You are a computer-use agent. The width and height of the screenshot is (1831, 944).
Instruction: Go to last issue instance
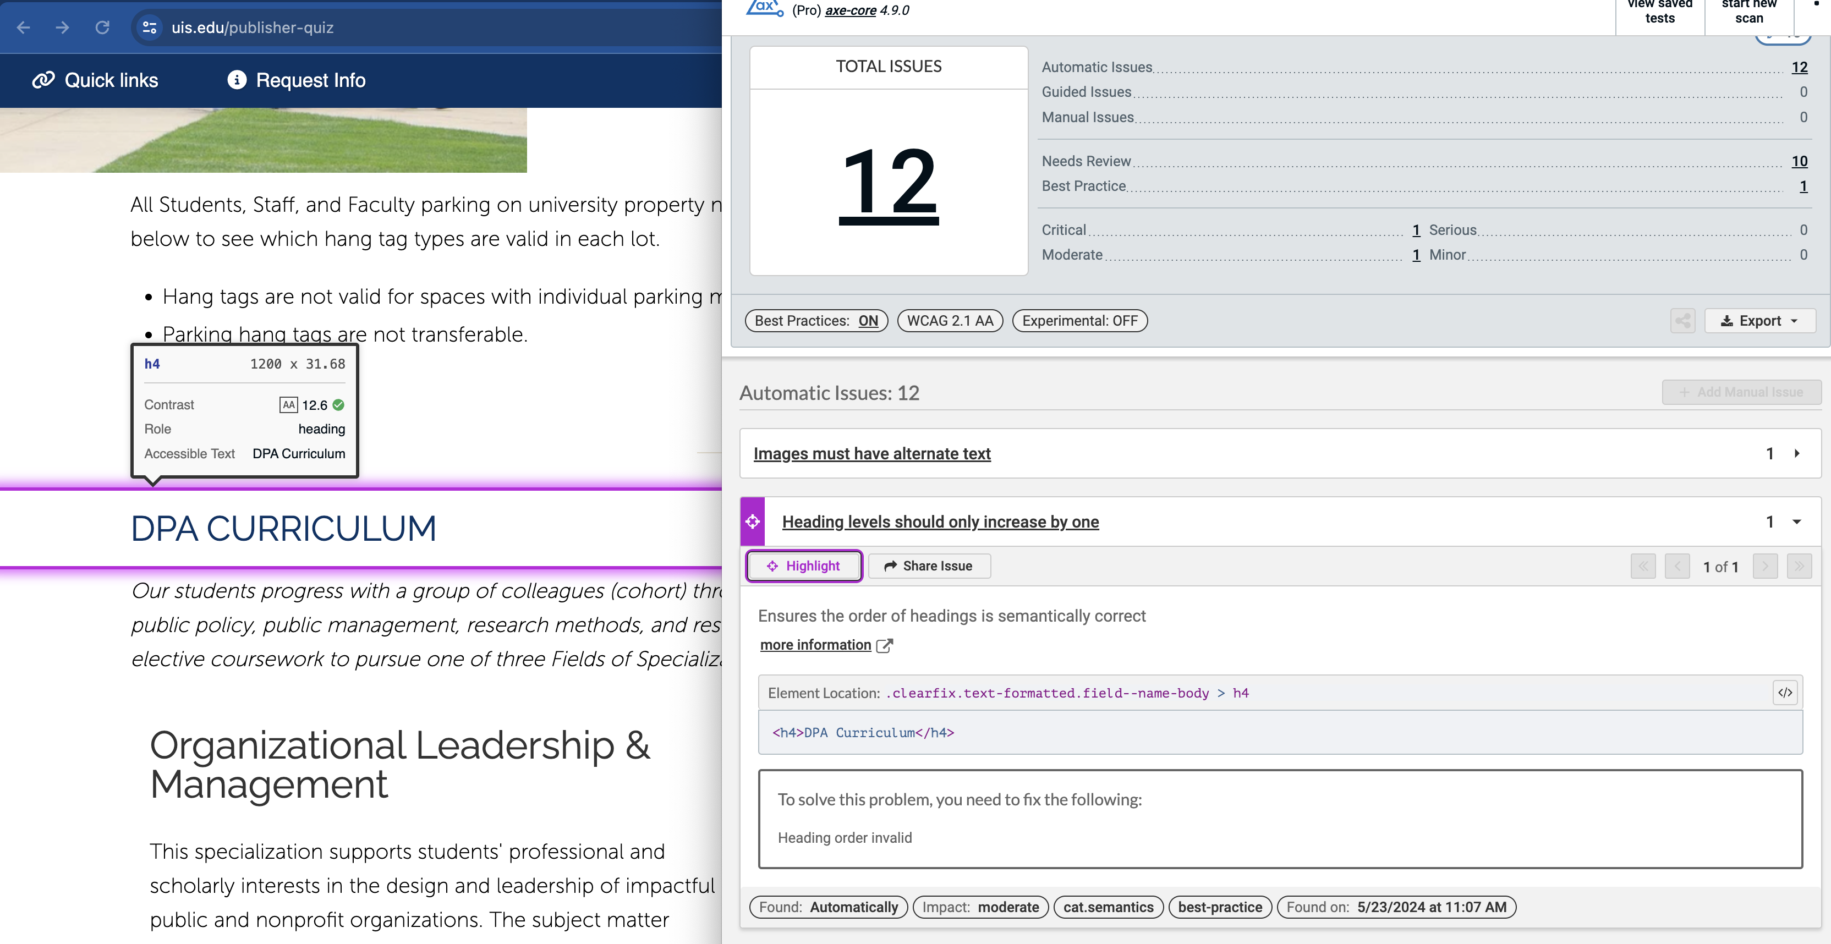[1799, 567]
